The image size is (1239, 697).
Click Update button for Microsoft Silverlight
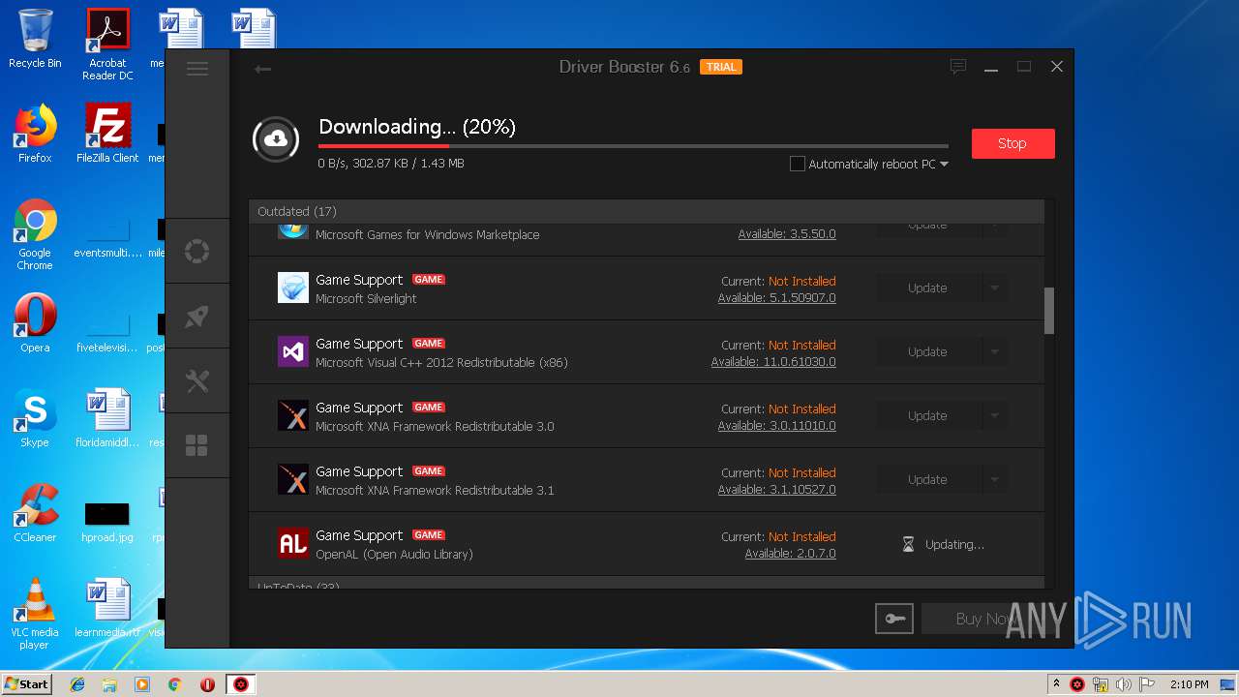[x=928, y=288]
